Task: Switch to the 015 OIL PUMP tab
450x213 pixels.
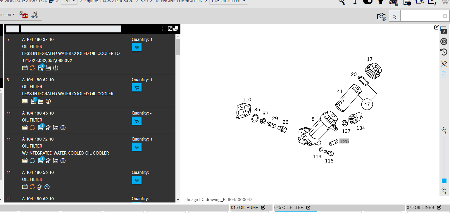Action: (x=248, y=207)
